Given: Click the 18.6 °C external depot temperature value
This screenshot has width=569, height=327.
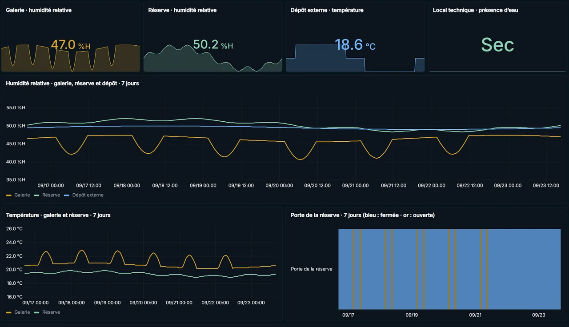Looking at the screenshot, I should pos(355,45).
